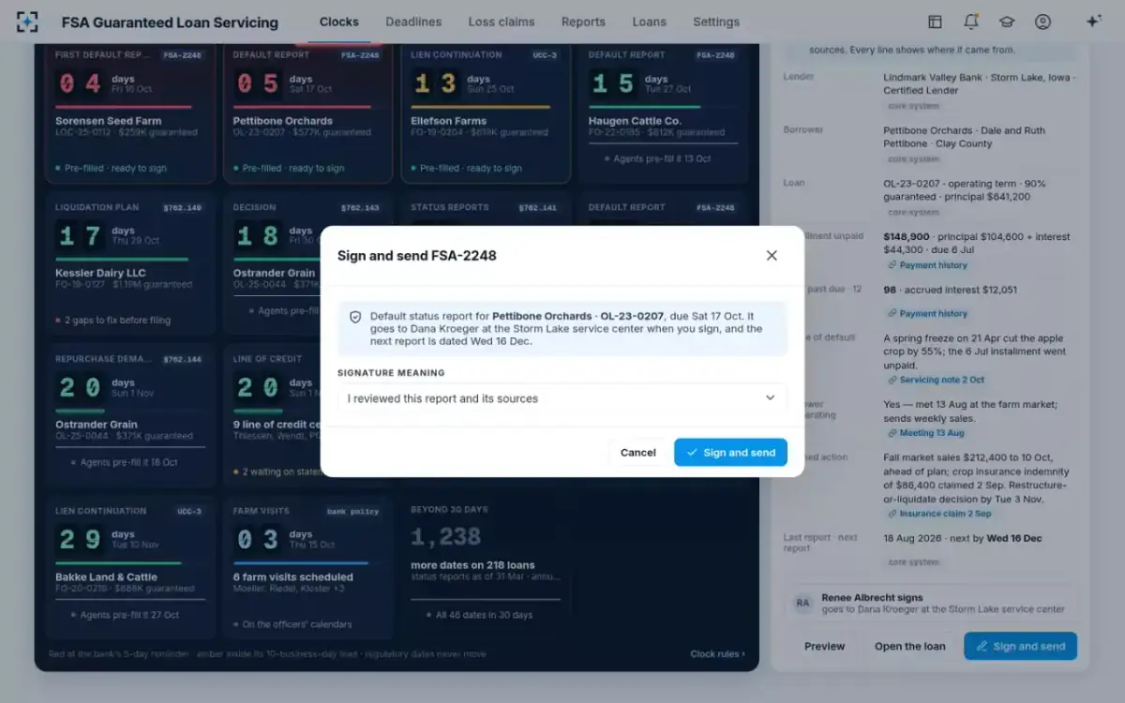Open the Meeting 13 Aug source link
Viewport: 1125px width, 703px height.
tap(925, 433)
